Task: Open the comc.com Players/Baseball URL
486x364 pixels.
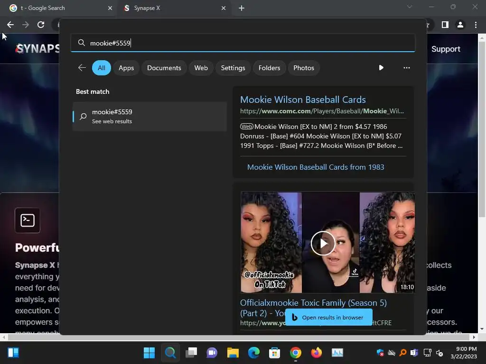Action: 322,111
